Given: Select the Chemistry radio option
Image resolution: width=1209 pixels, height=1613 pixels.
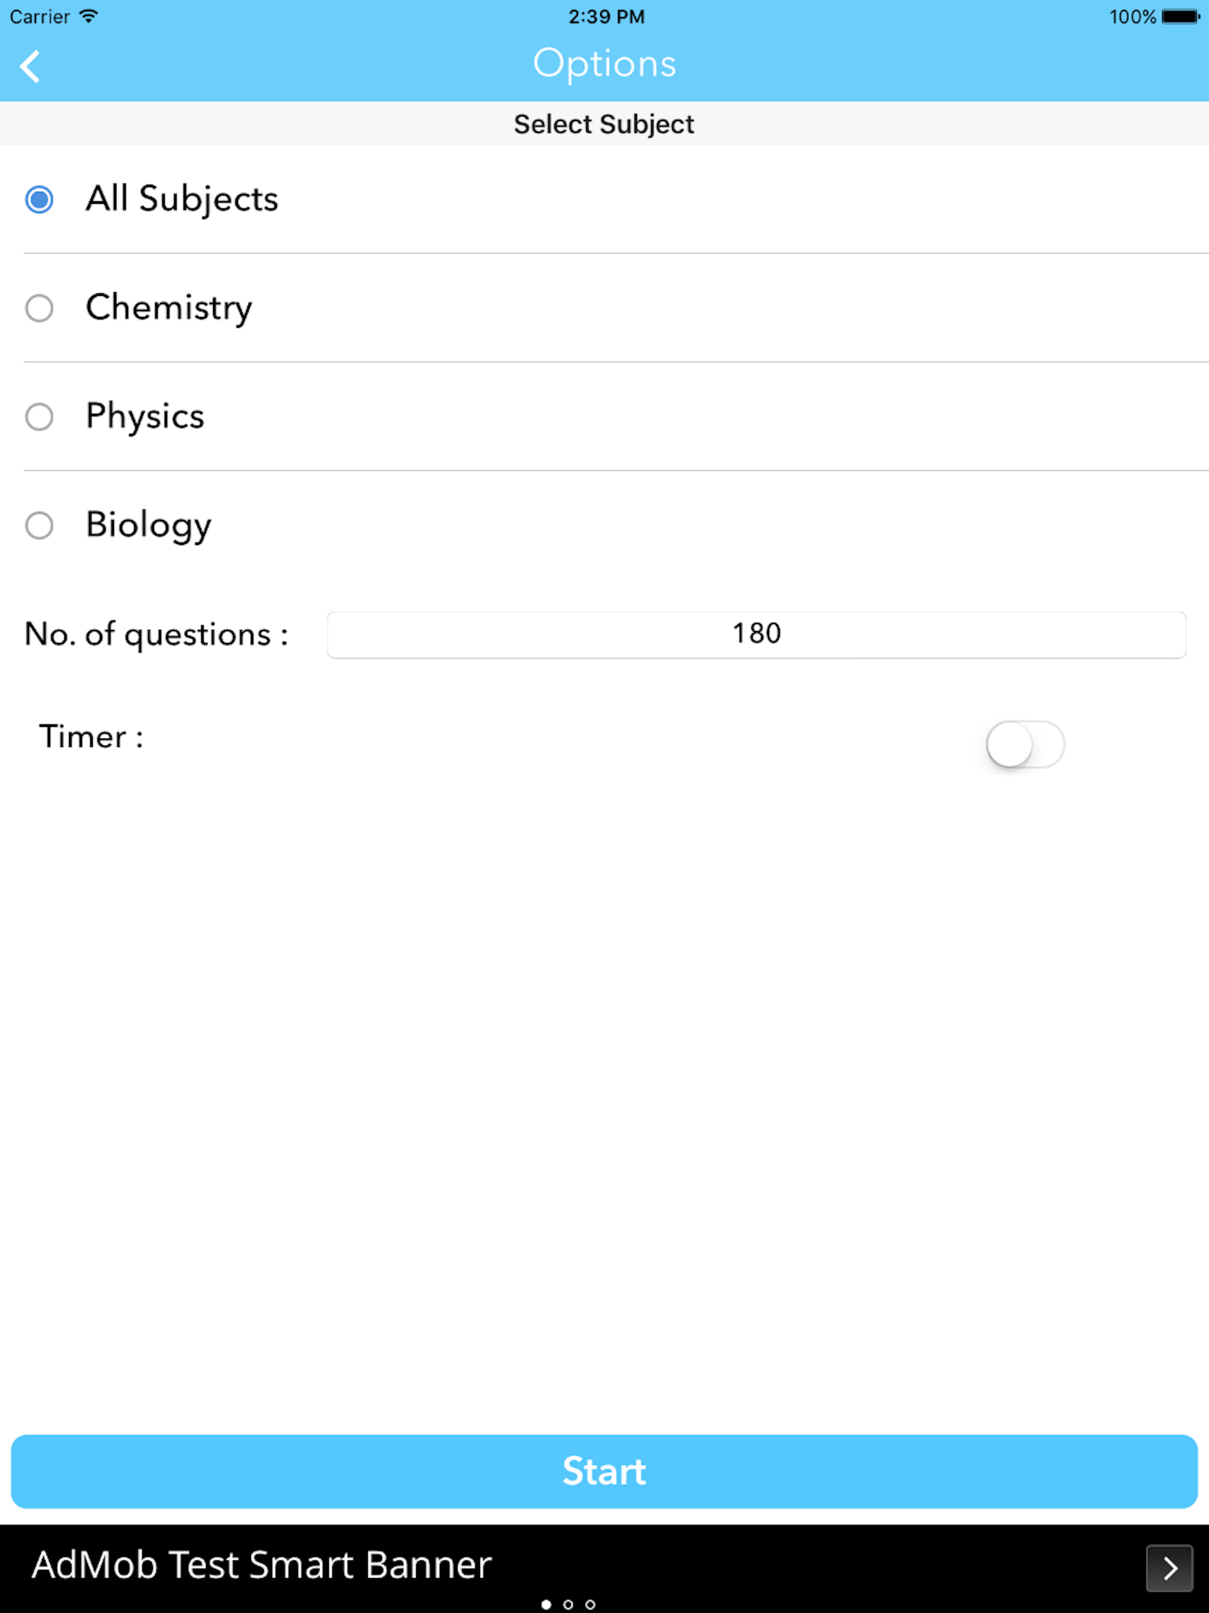Looking at the screenshot, I should point(40,308).
